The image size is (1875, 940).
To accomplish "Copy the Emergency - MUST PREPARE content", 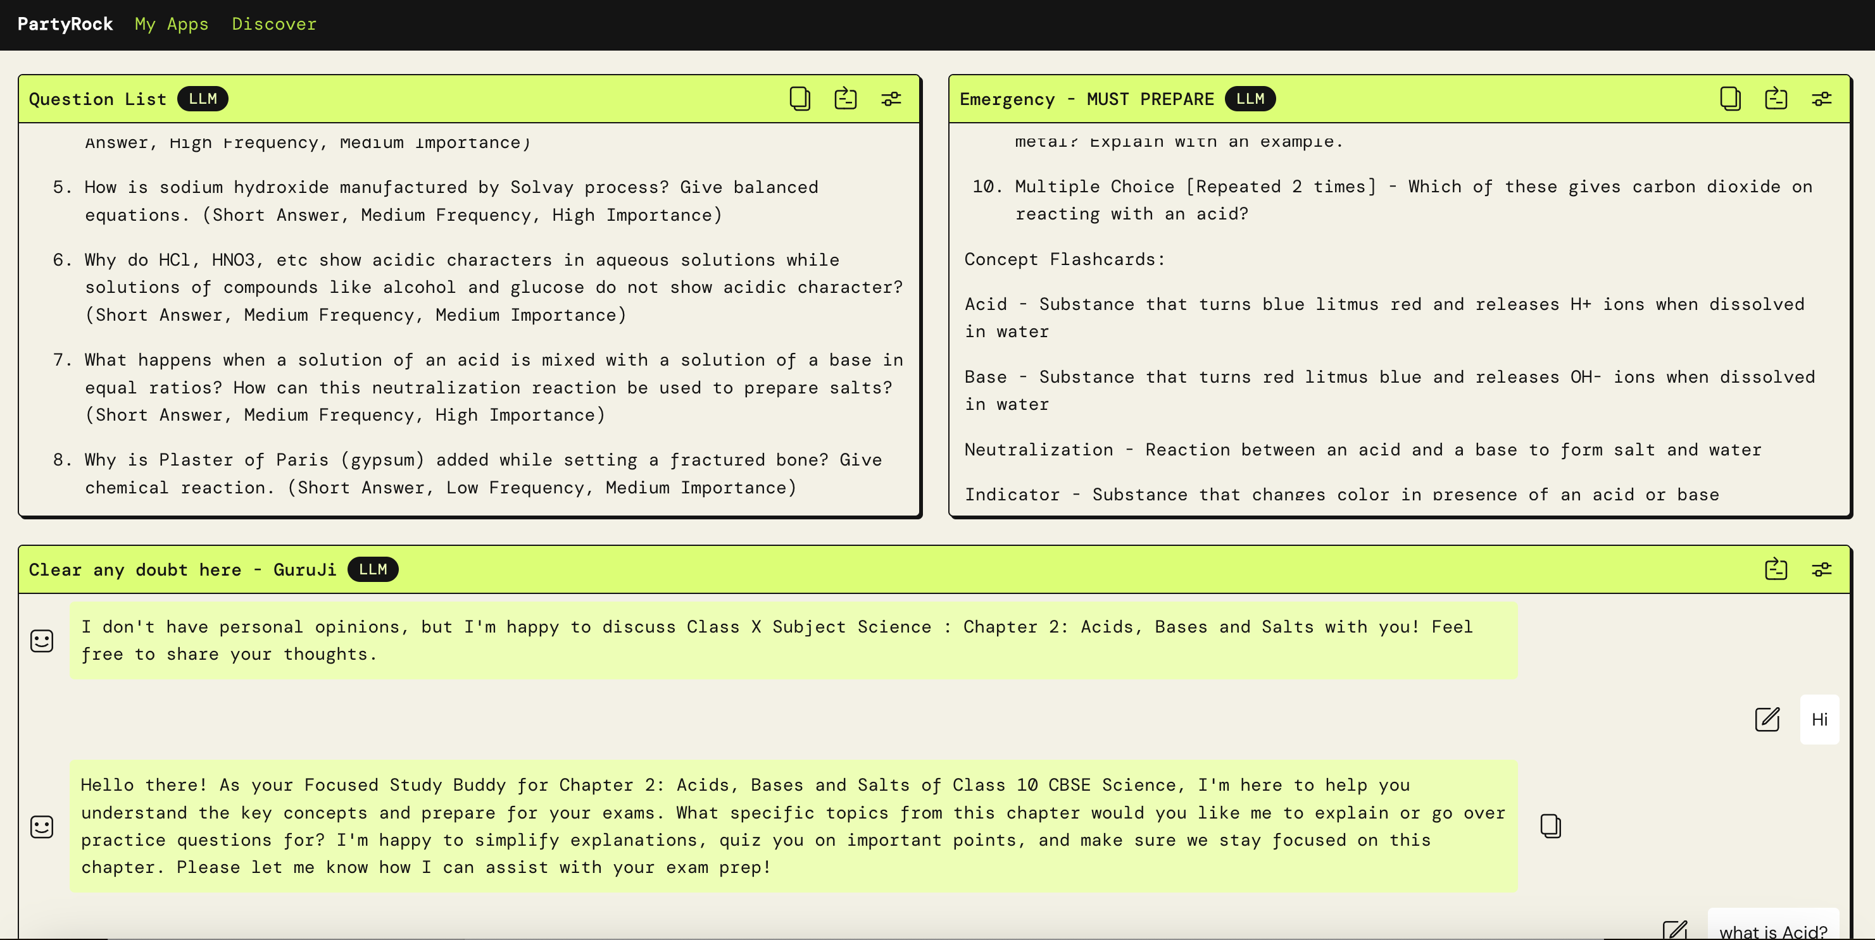I will click(x=1730, y=99).
